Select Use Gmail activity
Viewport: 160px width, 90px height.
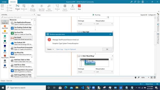pyautogui.click(x=21, y=38)
